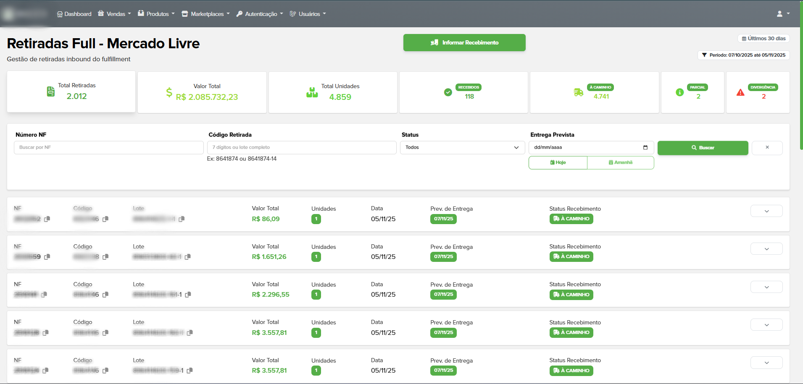Select the Hoje filter button
Viewport: 803px width, 384px height.
tap(558, 162)
